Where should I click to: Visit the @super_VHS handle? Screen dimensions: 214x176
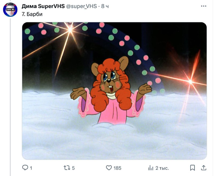82,6
